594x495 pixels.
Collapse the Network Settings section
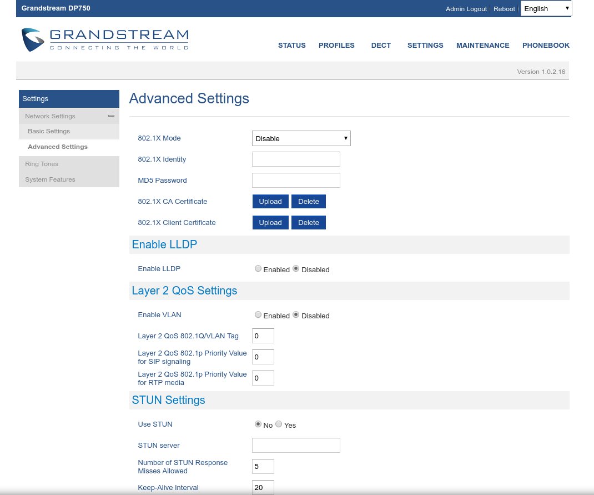click(111, 116)
